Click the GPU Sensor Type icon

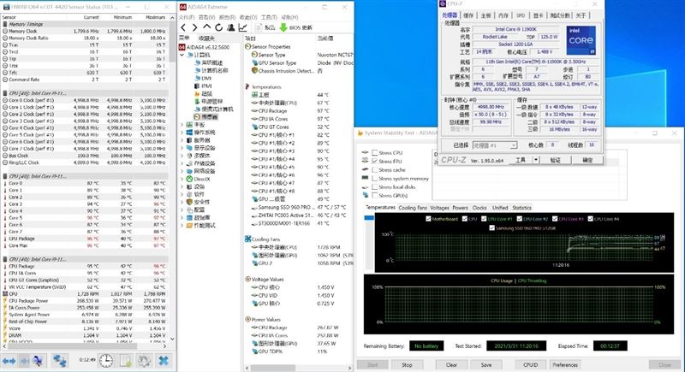coord(254,62)
